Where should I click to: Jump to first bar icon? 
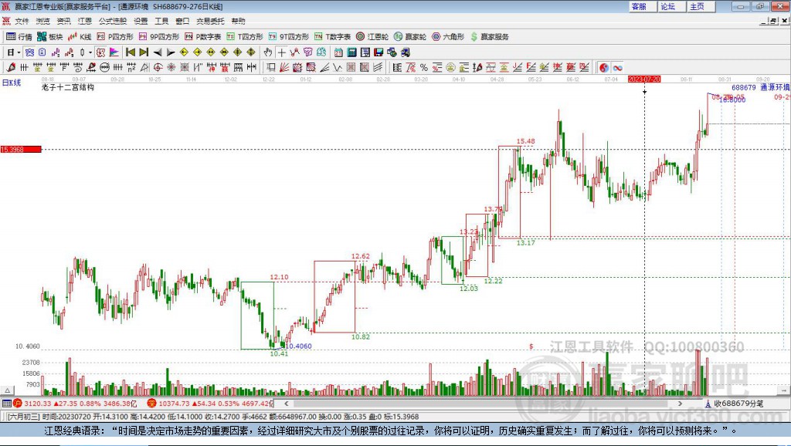click(130, 52)
